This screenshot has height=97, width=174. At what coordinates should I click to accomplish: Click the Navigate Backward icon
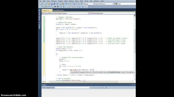pos(74,4)
